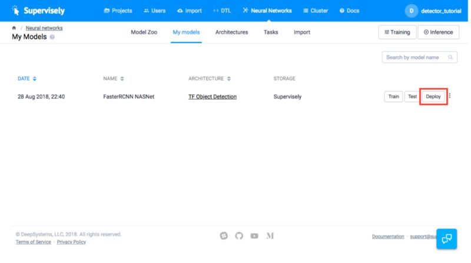
Task: Open Docs from the top bar
Action: [x=349, y=11]
